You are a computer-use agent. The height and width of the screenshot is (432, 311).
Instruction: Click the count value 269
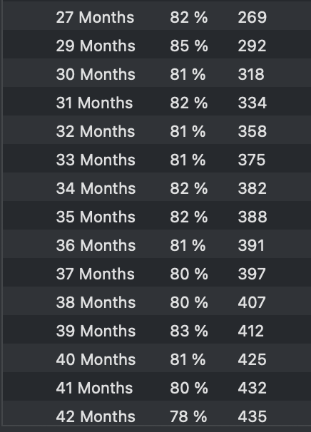(253, 17)
